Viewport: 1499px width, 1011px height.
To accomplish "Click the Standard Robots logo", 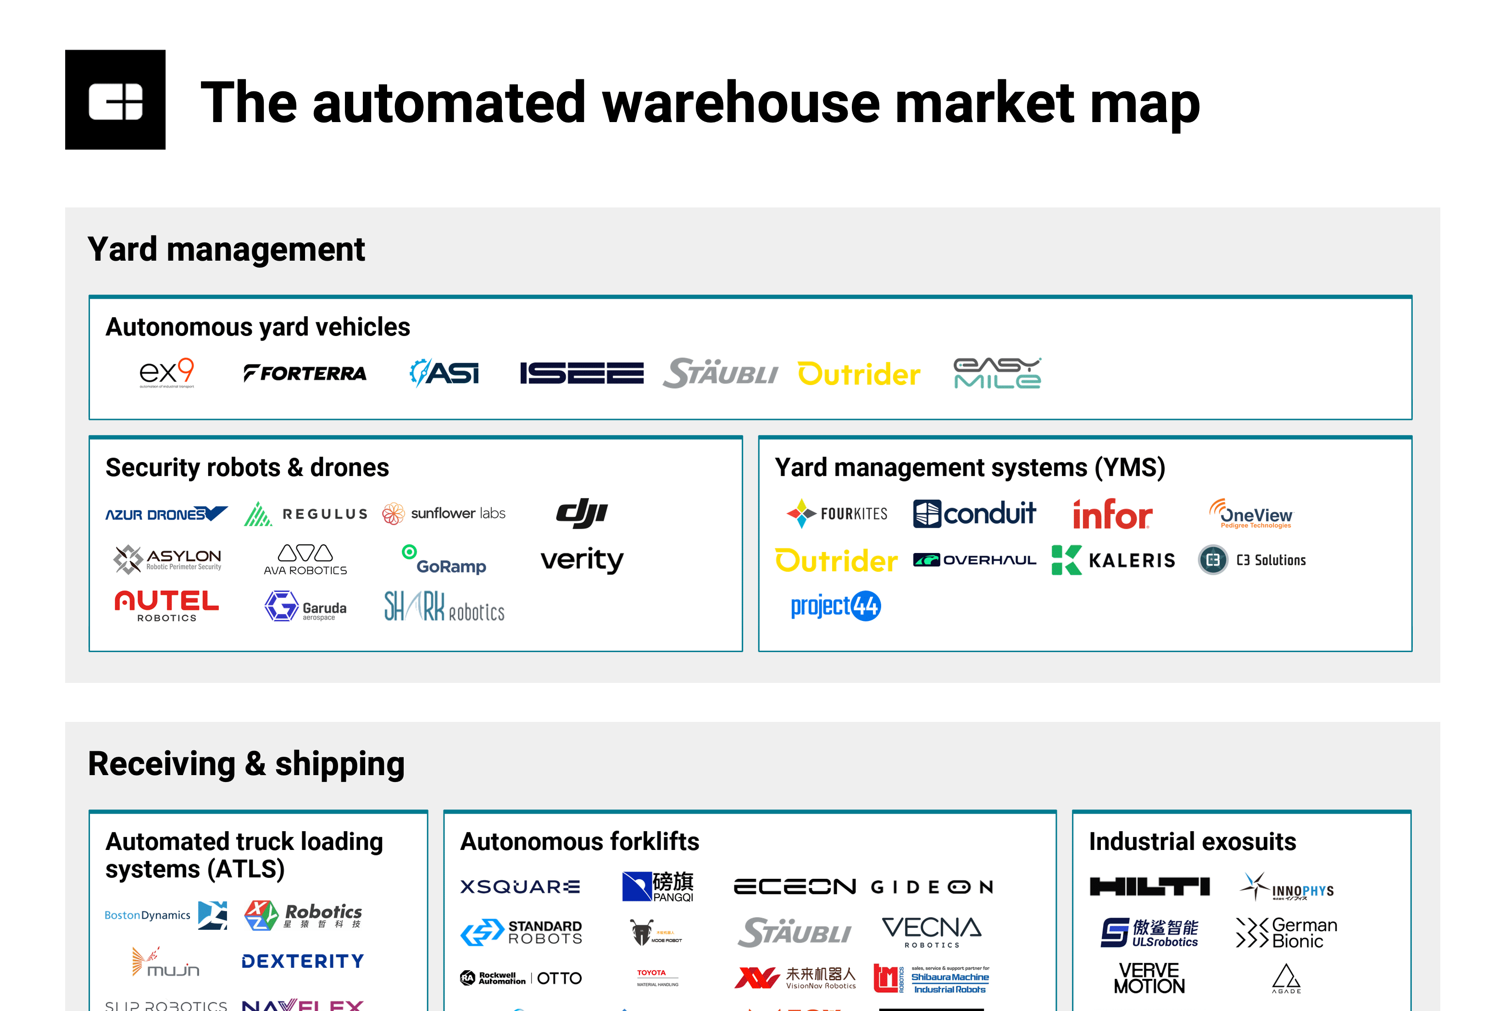I will [x=522, y=933].
